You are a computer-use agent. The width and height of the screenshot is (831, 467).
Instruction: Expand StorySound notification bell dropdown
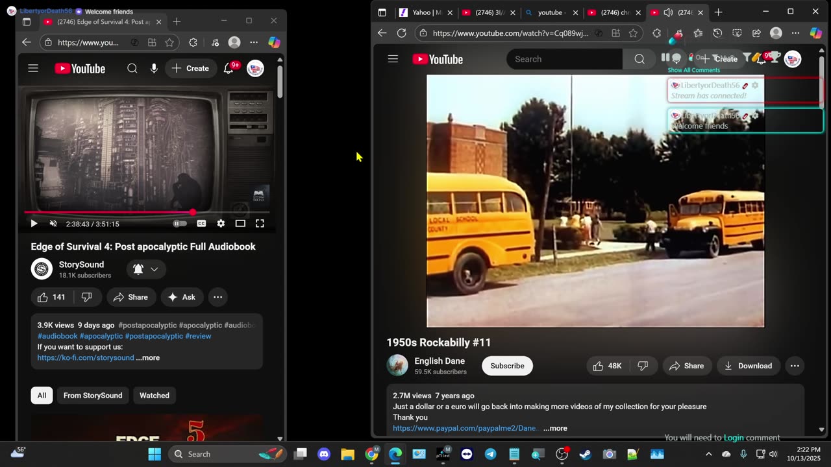[146, 269]
